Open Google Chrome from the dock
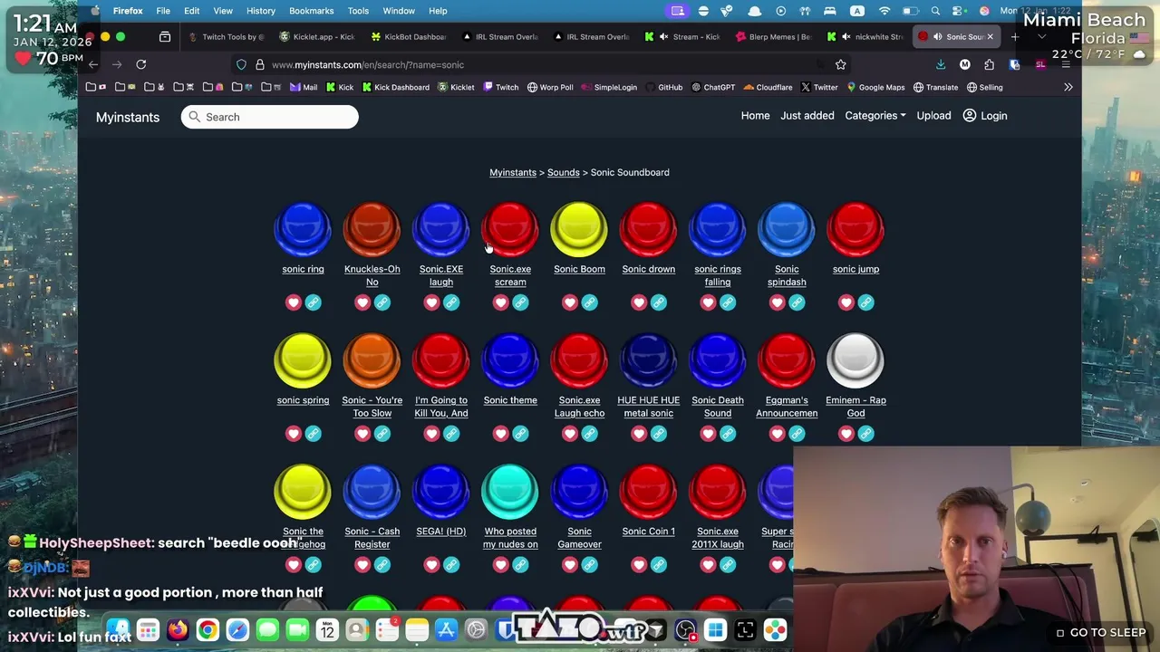Image resolution: width=1160 pixels, height=652 pixels. coord(208,629)
